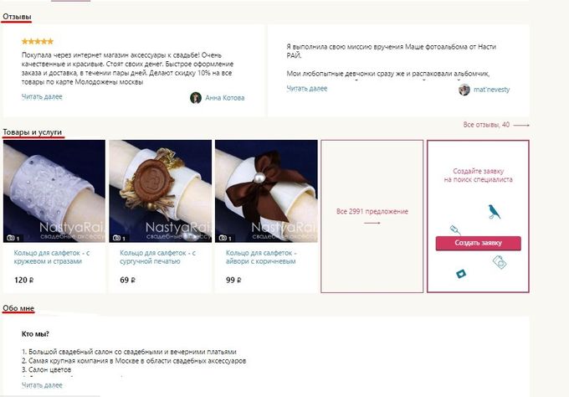Click the five-star rating on the first review

pyautogui.click(x=38, y=41)
